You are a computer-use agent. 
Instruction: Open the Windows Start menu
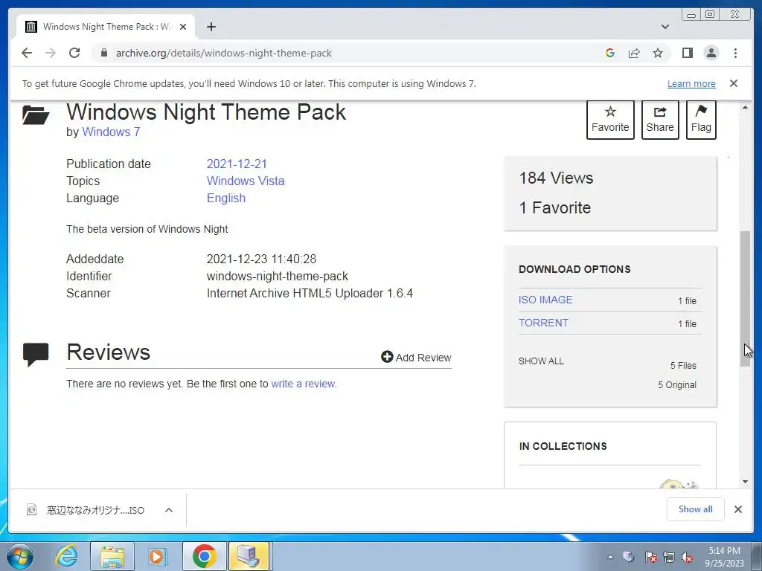(x=20, y=556)
